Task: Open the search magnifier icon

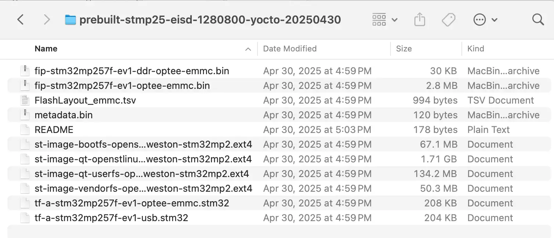Action: 538,19
